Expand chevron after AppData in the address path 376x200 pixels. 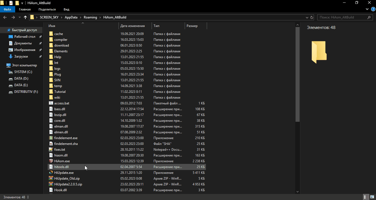click(80, 17)
